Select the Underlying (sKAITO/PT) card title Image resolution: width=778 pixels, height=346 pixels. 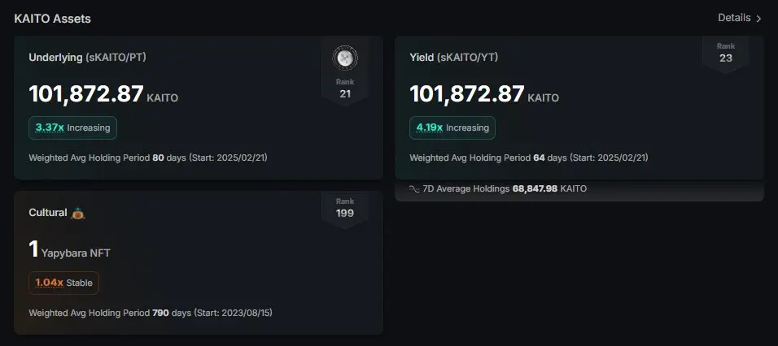tap(87, 57)
